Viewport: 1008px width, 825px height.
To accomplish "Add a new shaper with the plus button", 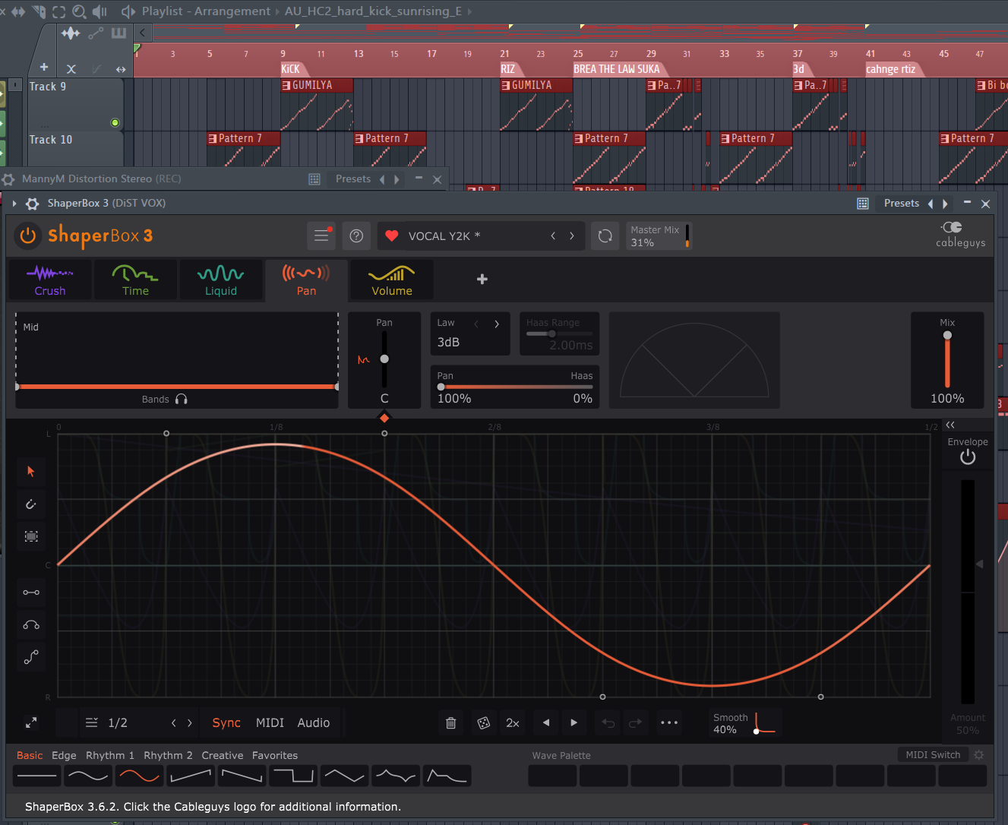I will click(x=482, y=280).
